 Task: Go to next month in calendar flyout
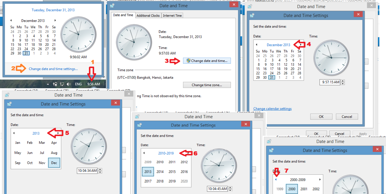(x=55, y=21)
